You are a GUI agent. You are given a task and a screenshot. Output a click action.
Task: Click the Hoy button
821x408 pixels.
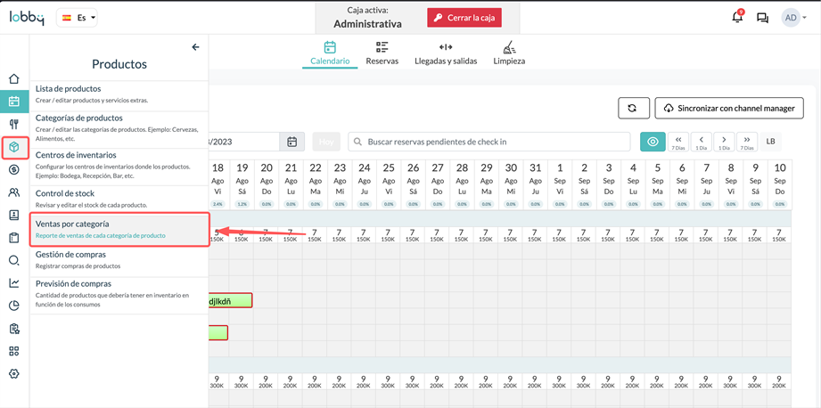click(326, 142)
